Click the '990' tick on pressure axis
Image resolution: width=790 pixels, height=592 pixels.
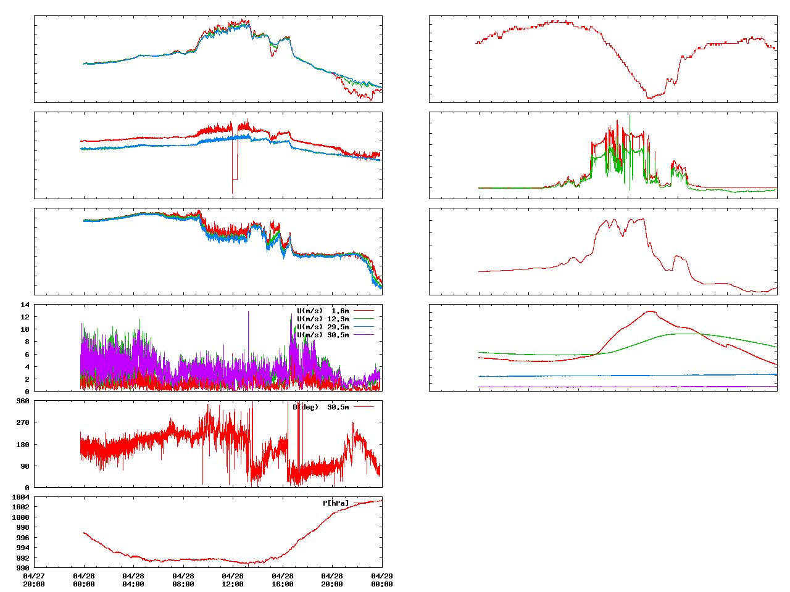[x=23, y=568]
